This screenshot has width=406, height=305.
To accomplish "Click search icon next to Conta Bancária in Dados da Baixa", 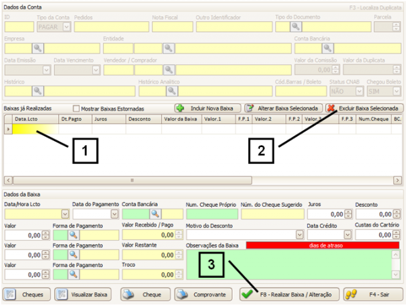I will (156, 213).
